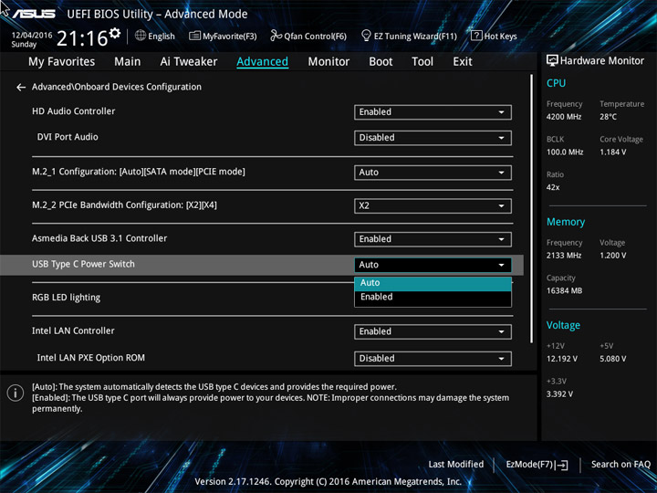Click the EzMode exit arrow icon
This screenshot has height=493, width=657.
click(x=563, y=465)
